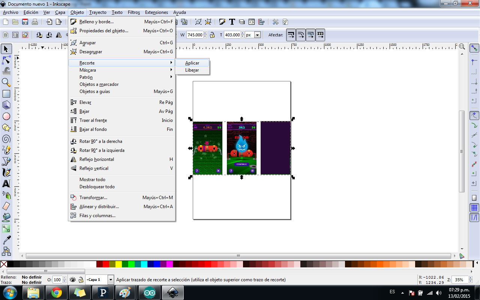480x300 pixels.
Task: Select the Selector arrow tool
Action: (x=6, y=49)
